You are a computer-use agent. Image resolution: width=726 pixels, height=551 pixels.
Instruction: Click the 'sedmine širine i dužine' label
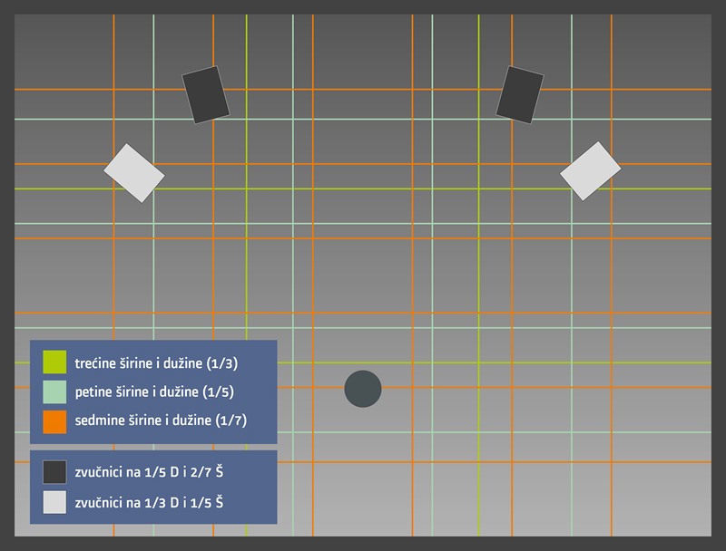point(141,420)
